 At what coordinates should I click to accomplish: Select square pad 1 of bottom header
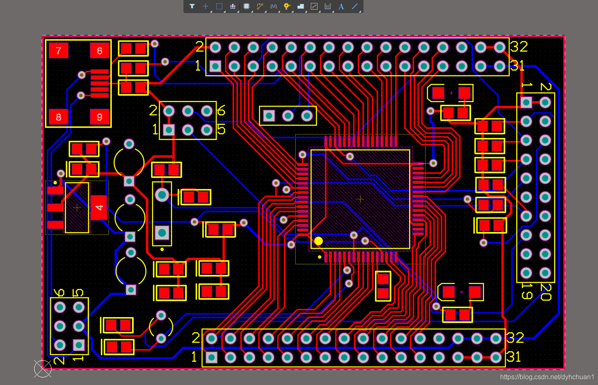(211, 358)
